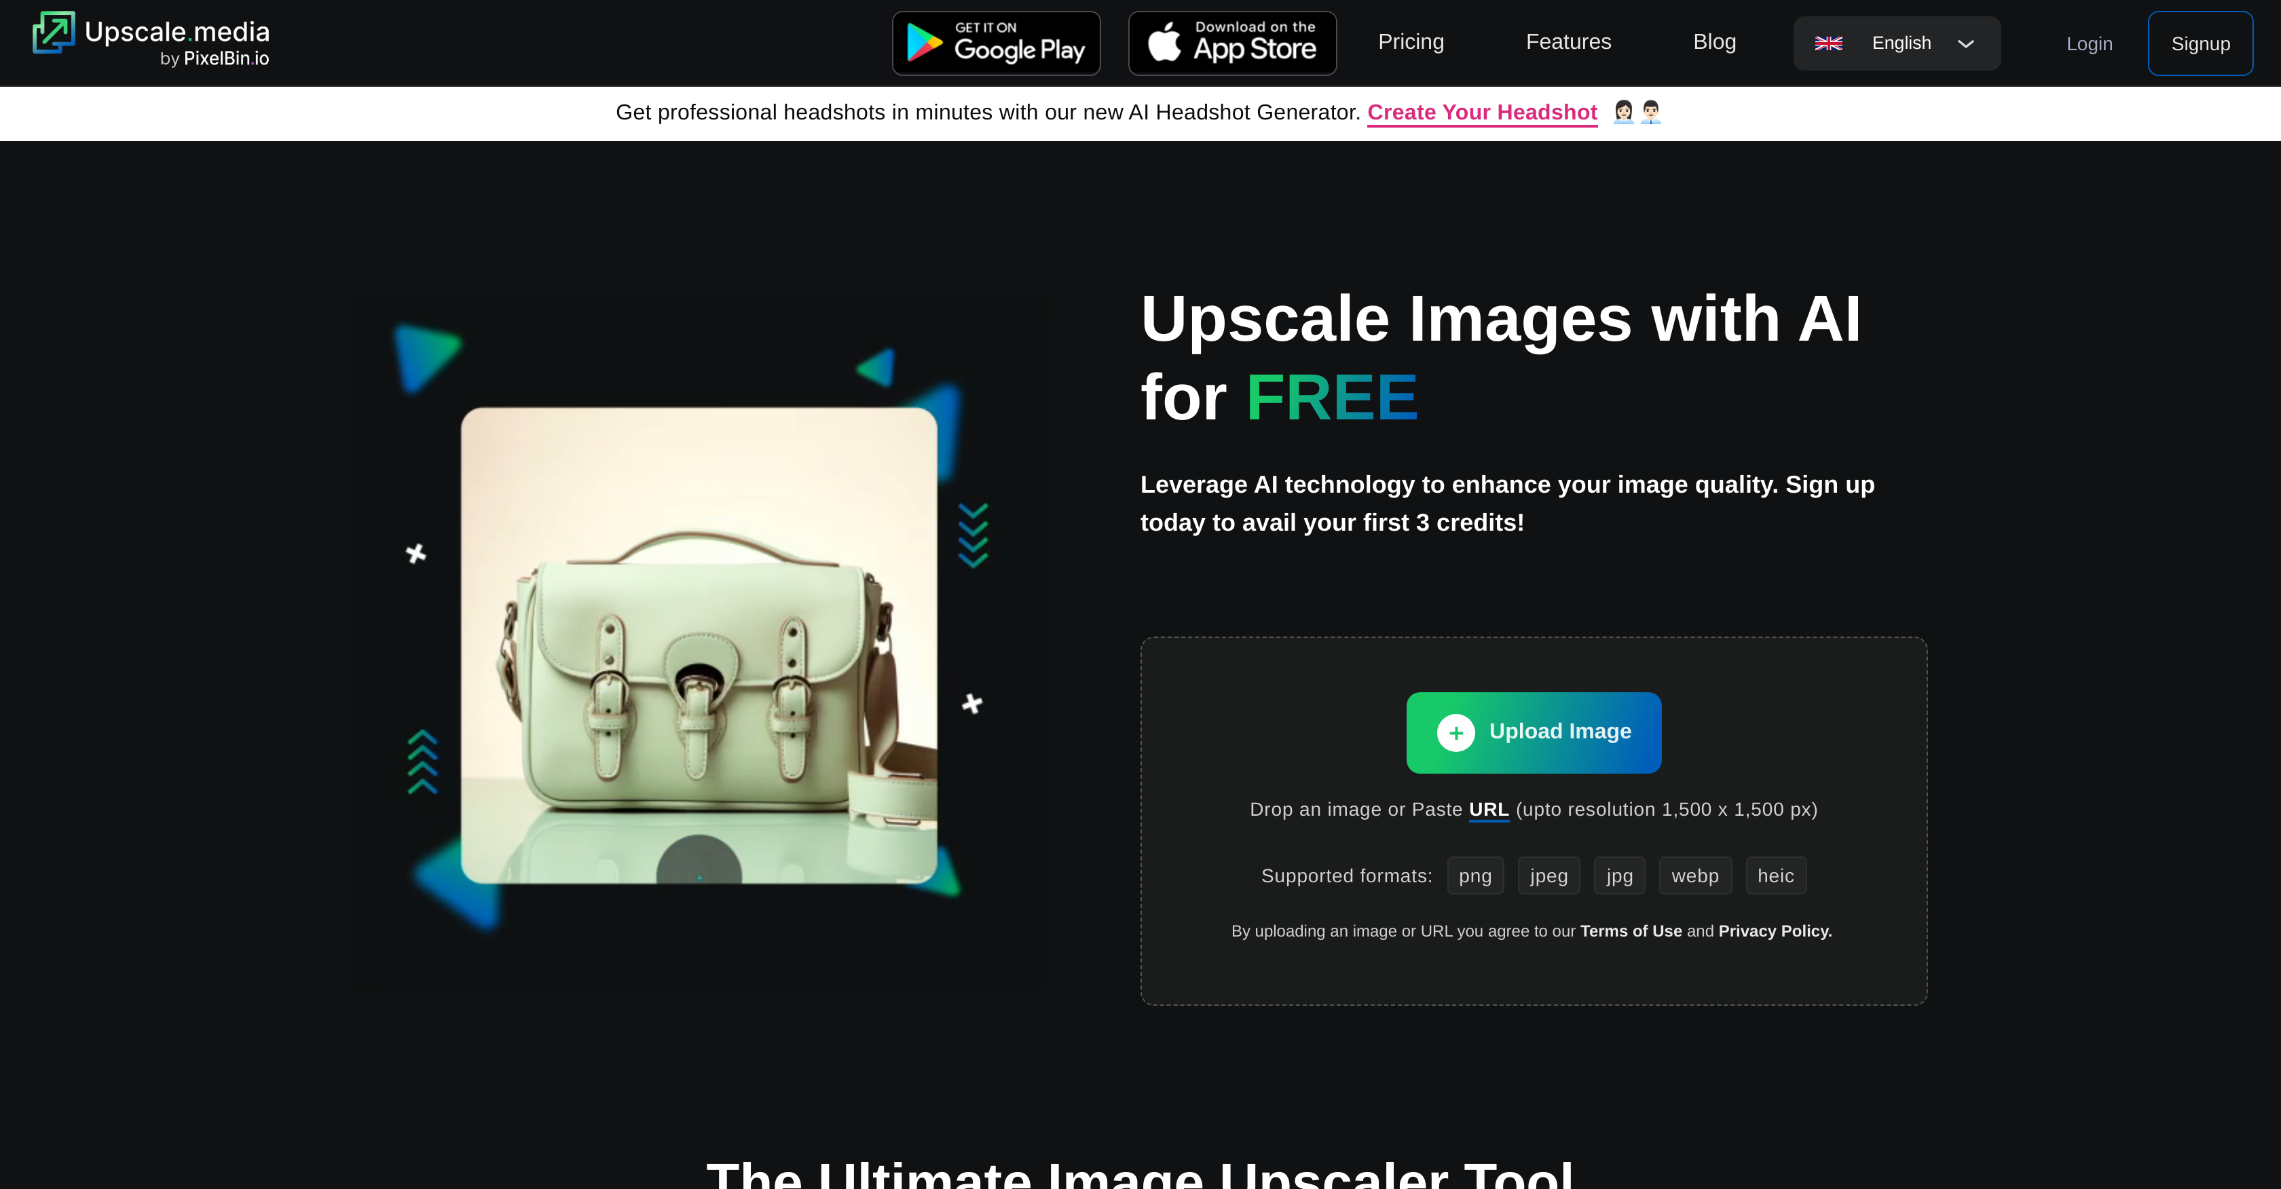The image size is (2281, 1189).
Task: Open the Download on the App Store badge
Action: [x=1231, y=43]
